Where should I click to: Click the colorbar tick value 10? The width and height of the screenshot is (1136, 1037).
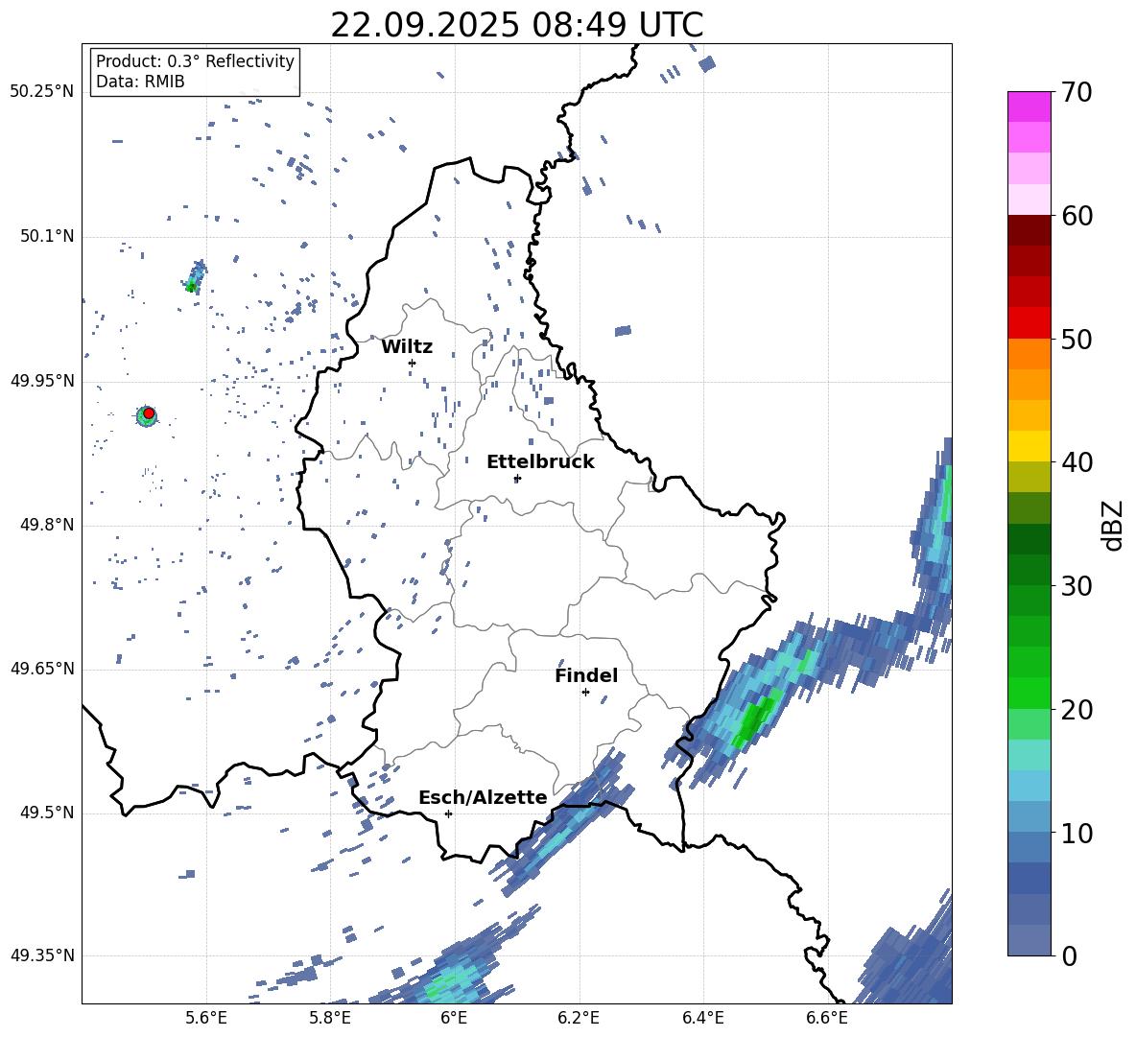click(1077, 834)
